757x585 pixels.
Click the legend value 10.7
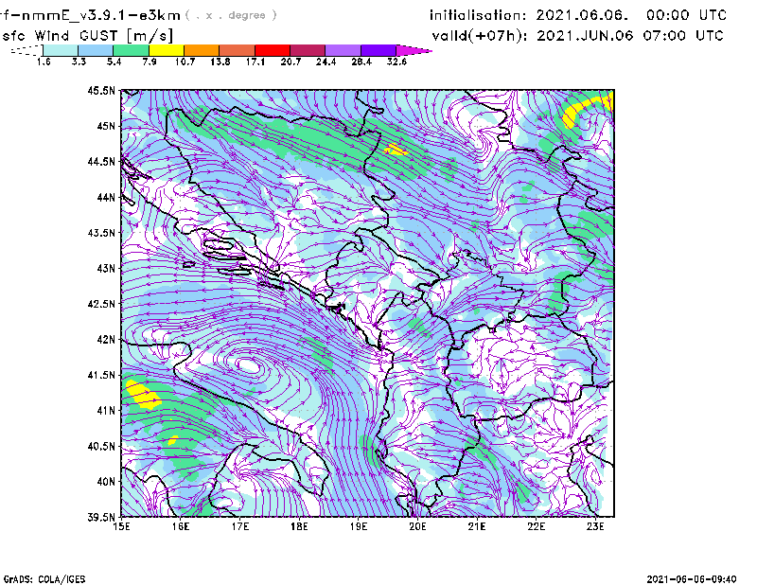(185, 62)
